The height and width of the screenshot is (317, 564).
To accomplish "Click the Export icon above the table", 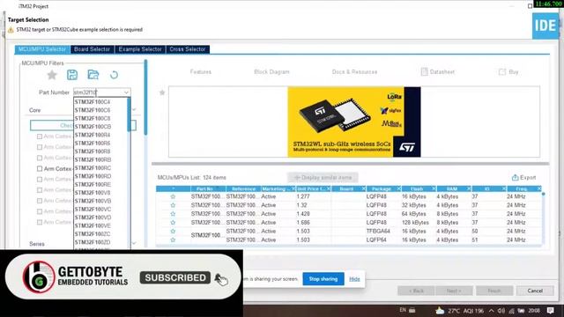I will 515,178.
